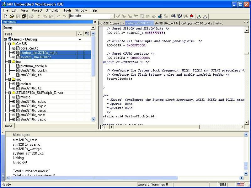Viewport: 251px width, 188px height.
Task: Click the US flag language indicator
Action: (x=240, y=185)
